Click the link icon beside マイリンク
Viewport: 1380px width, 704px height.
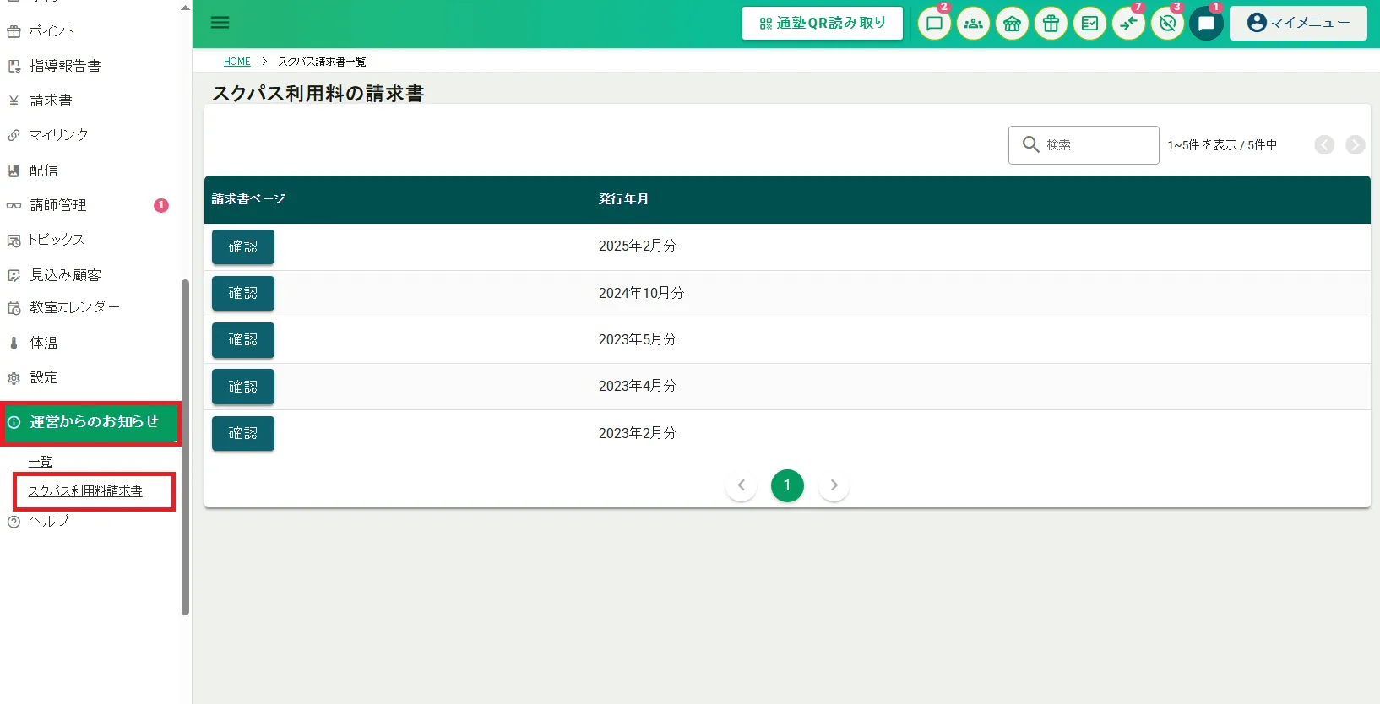coord(14,135)
